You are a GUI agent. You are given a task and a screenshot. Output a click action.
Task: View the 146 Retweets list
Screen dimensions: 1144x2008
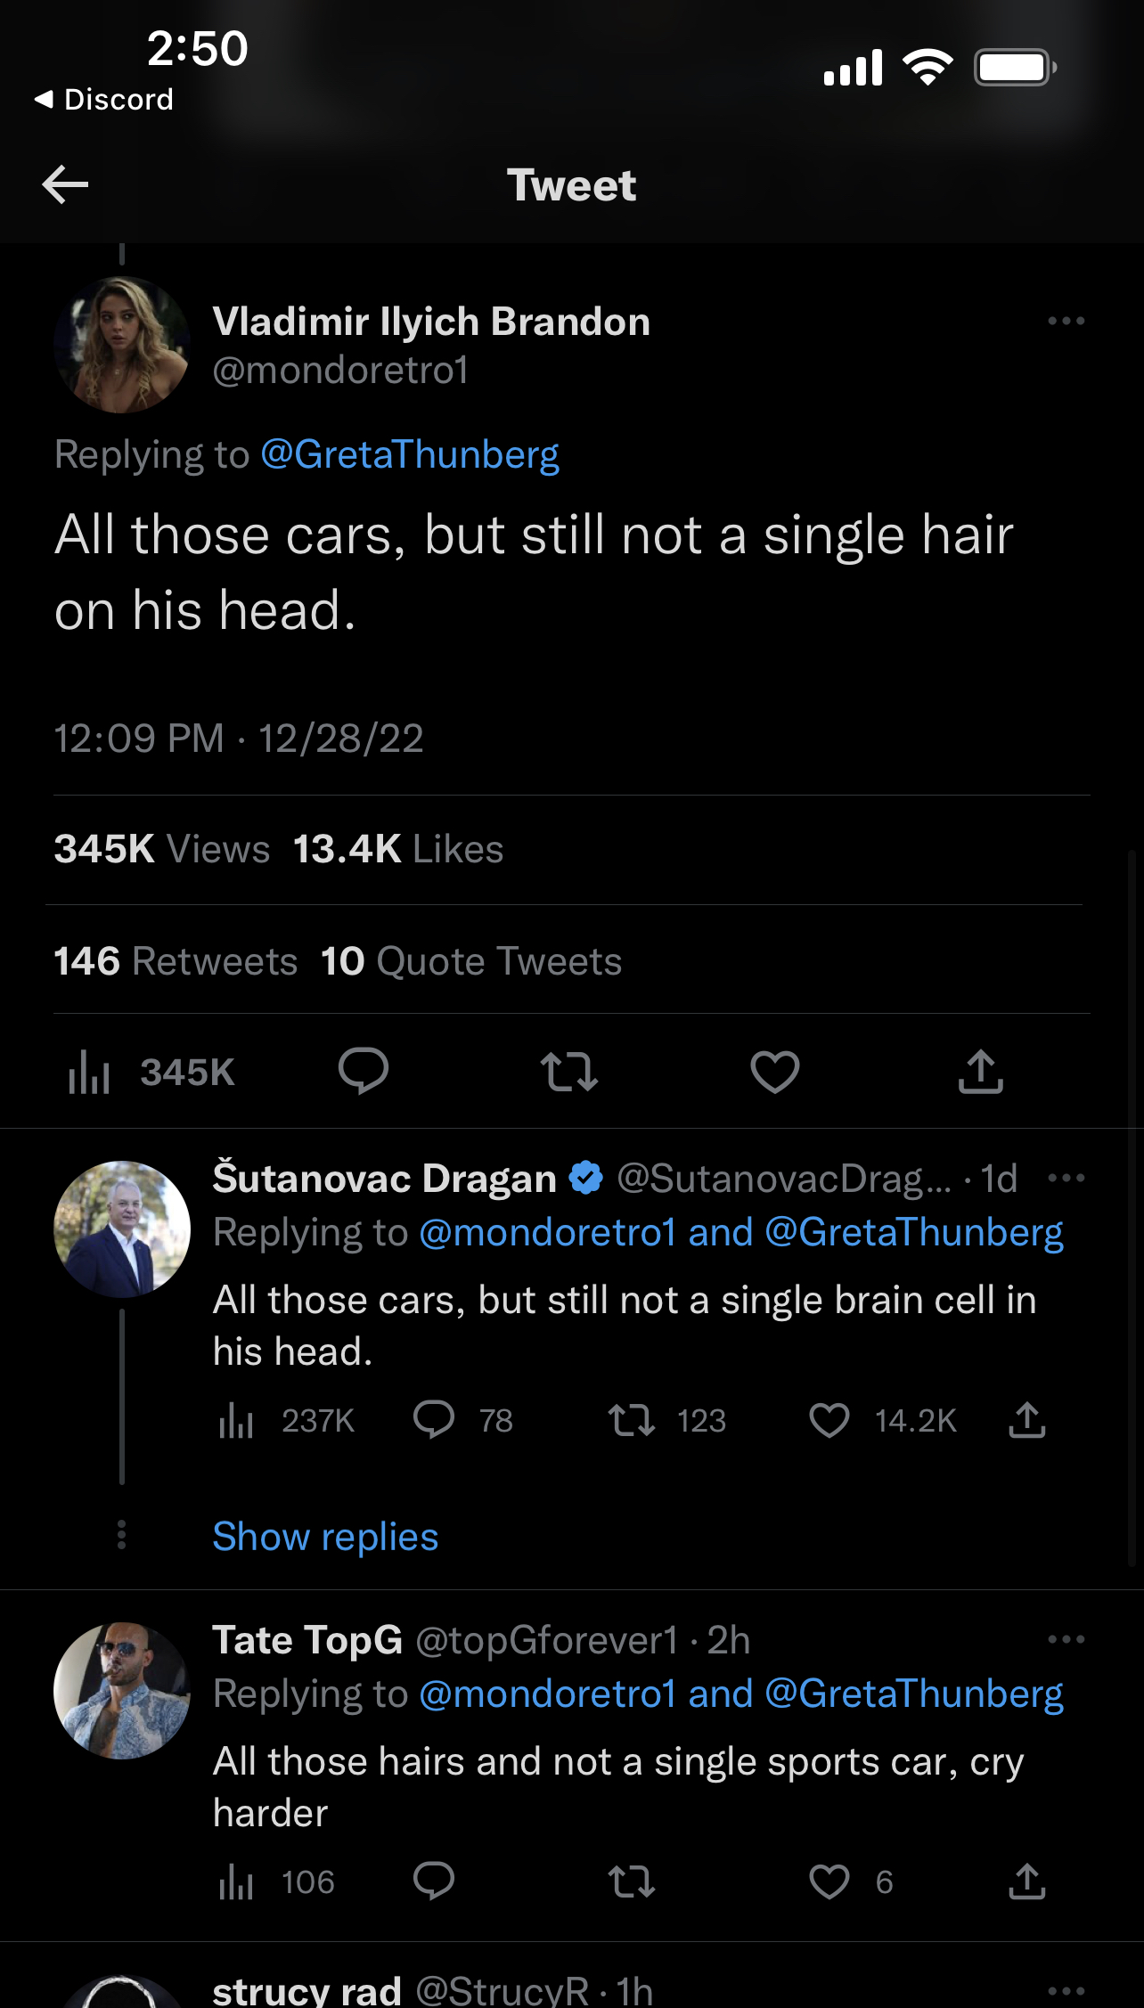(176, 961)
